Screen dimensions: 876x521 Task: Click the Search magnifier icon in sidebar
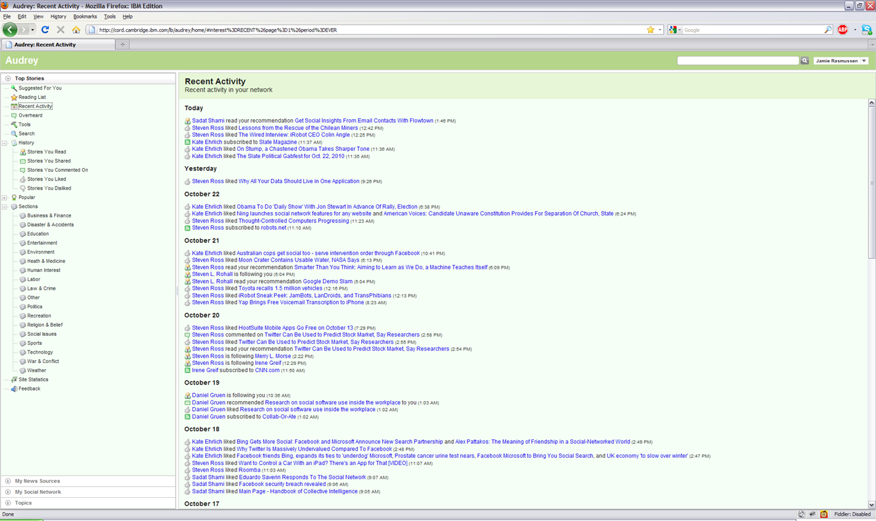tap(14, 134)
